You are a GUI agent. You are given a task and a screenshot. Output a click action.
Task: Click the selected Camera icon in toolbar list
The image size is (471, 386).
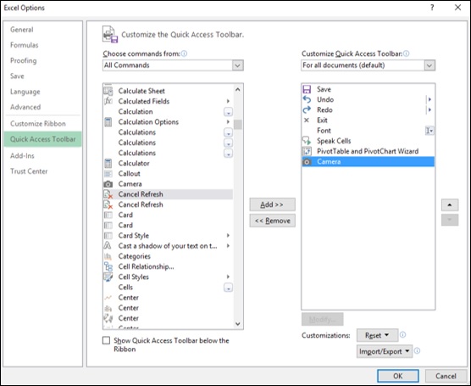tap(307, 162)
